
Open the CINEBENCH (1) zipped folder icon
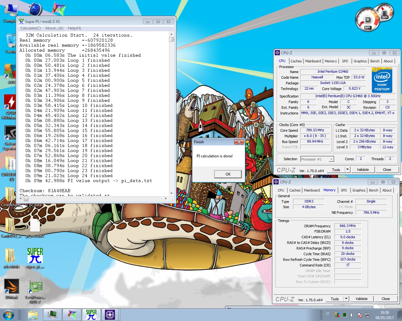click(10, 168)
